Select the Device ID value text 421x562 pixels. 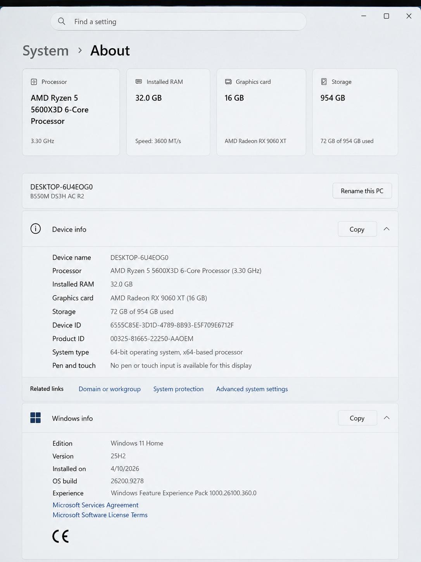(x=172, y=325)
